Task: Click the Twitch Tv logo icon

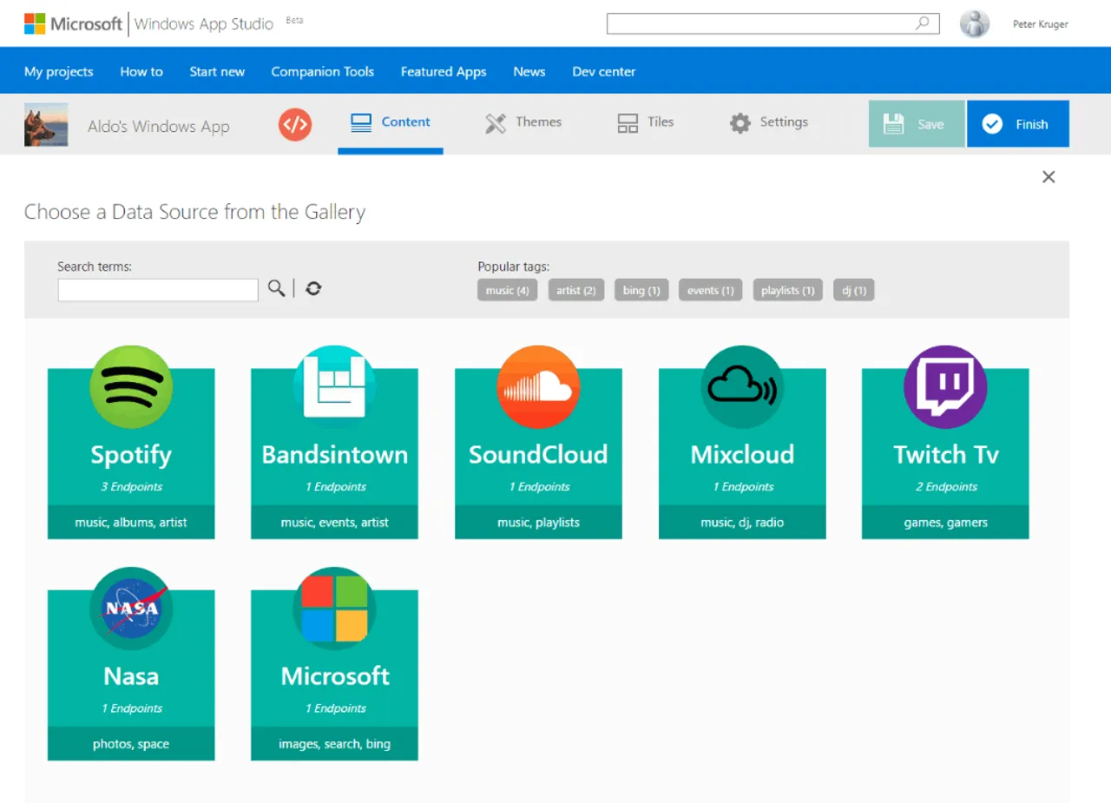Action: (x=945, y=387)
